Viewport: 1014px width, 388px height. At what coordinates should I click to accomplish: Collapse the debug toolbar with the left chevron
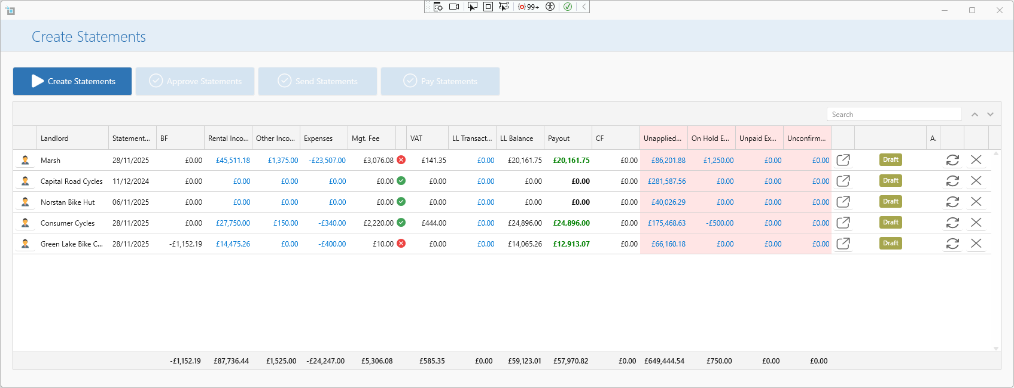[x=584, y=7]
